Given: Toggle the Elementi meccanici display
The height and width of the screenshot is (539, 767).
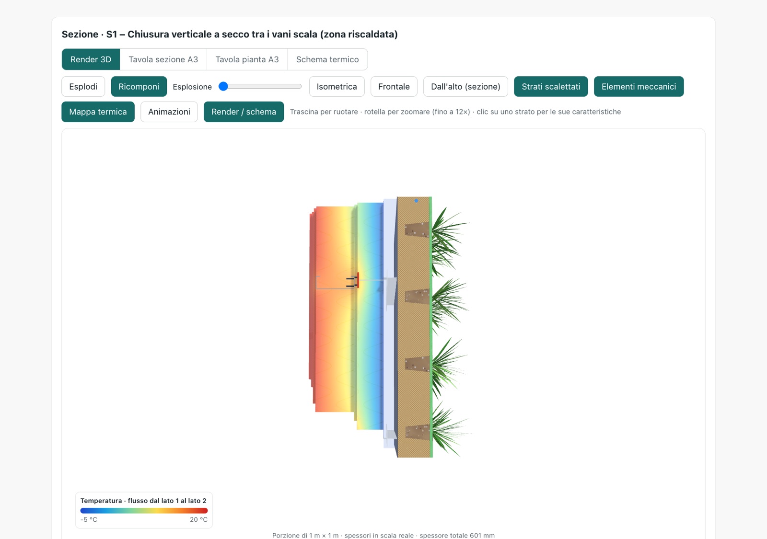Looking at the screenshot, I should [x=639, y=87].
